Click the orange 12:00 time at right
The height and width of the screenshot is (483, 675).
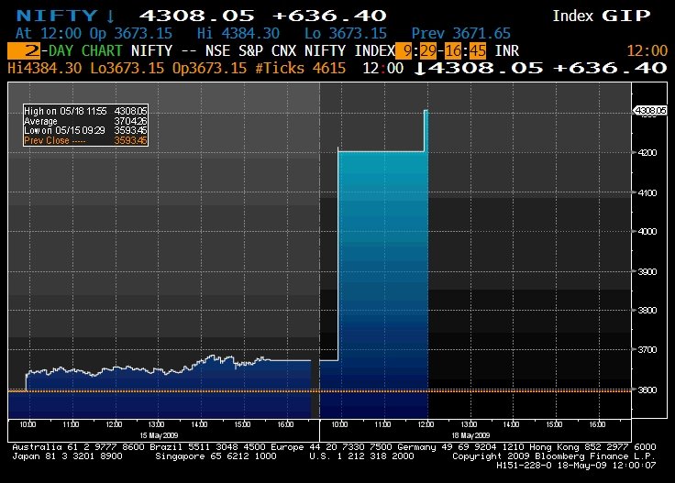click(647, 50)
